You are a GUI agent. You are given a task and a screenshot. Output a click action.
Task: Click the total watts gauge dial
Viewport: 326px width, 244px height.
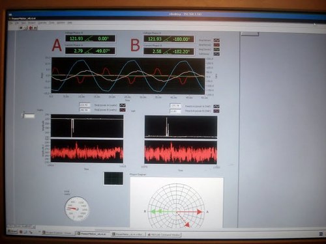pos(77,209)
